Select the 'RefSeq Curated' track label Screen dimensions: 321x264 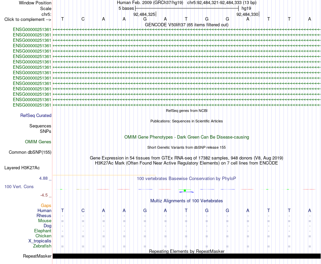36,115
